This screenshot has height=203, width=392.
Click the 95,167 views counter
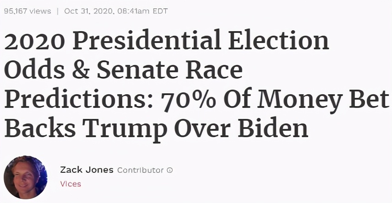click(x=27, y=11)
